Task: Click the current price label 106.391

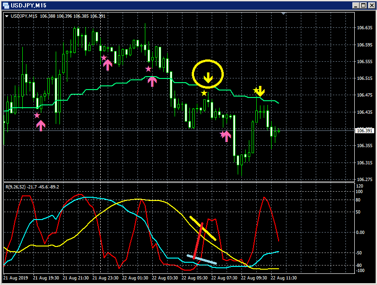Action: pyautogui.click(x=364, y=131)
